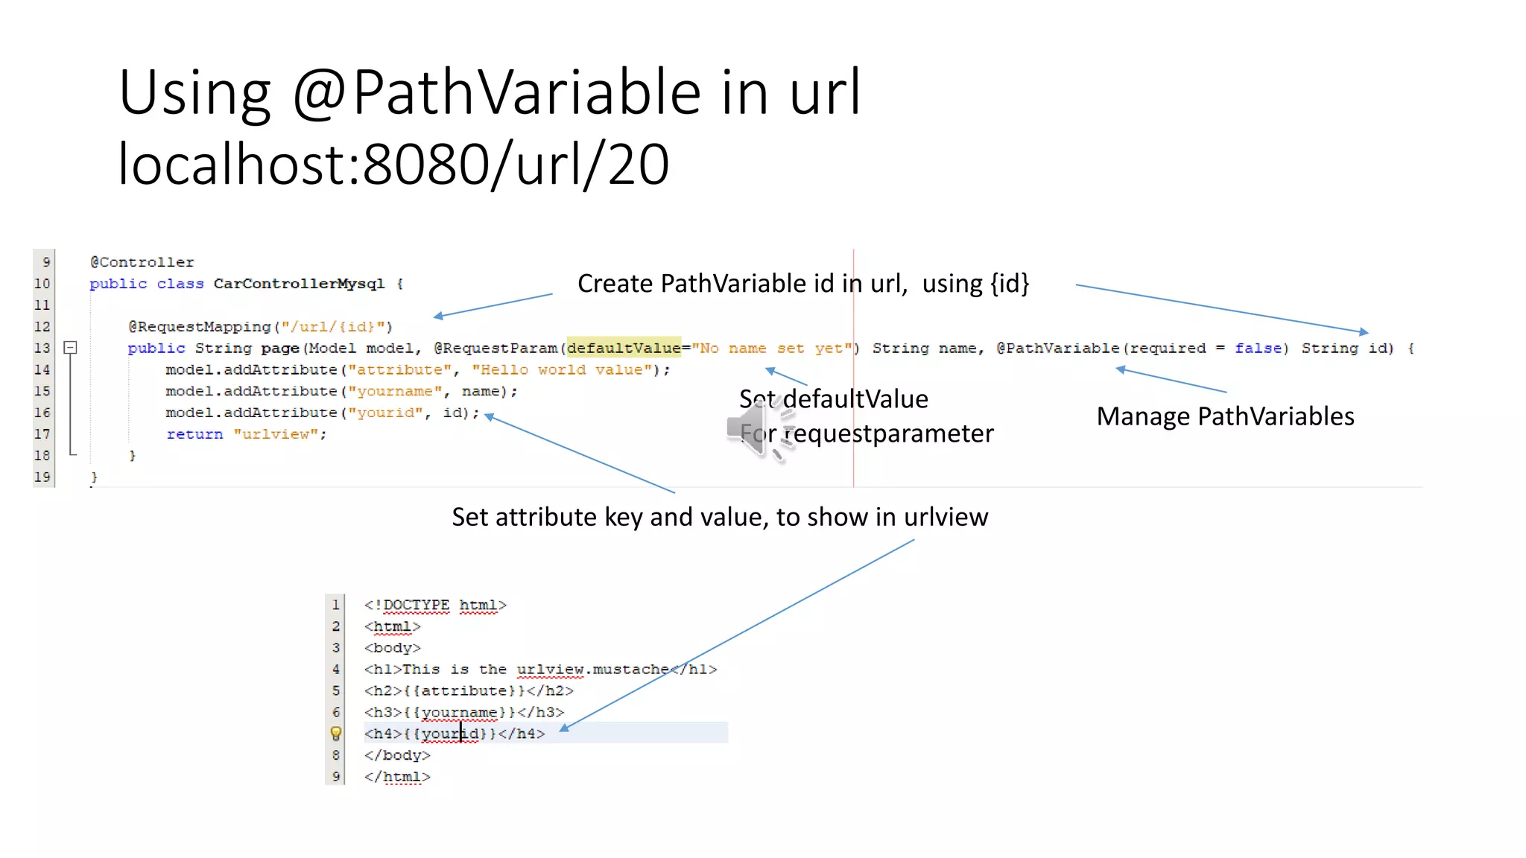Click the '<!DOCTYPE html>' first HTML line
The height and width of the screenshot is (858, 1526).
435,606
